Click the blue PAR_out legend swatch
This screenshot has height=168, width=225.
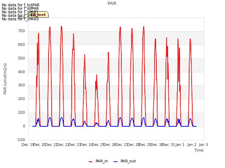(116, 162)
